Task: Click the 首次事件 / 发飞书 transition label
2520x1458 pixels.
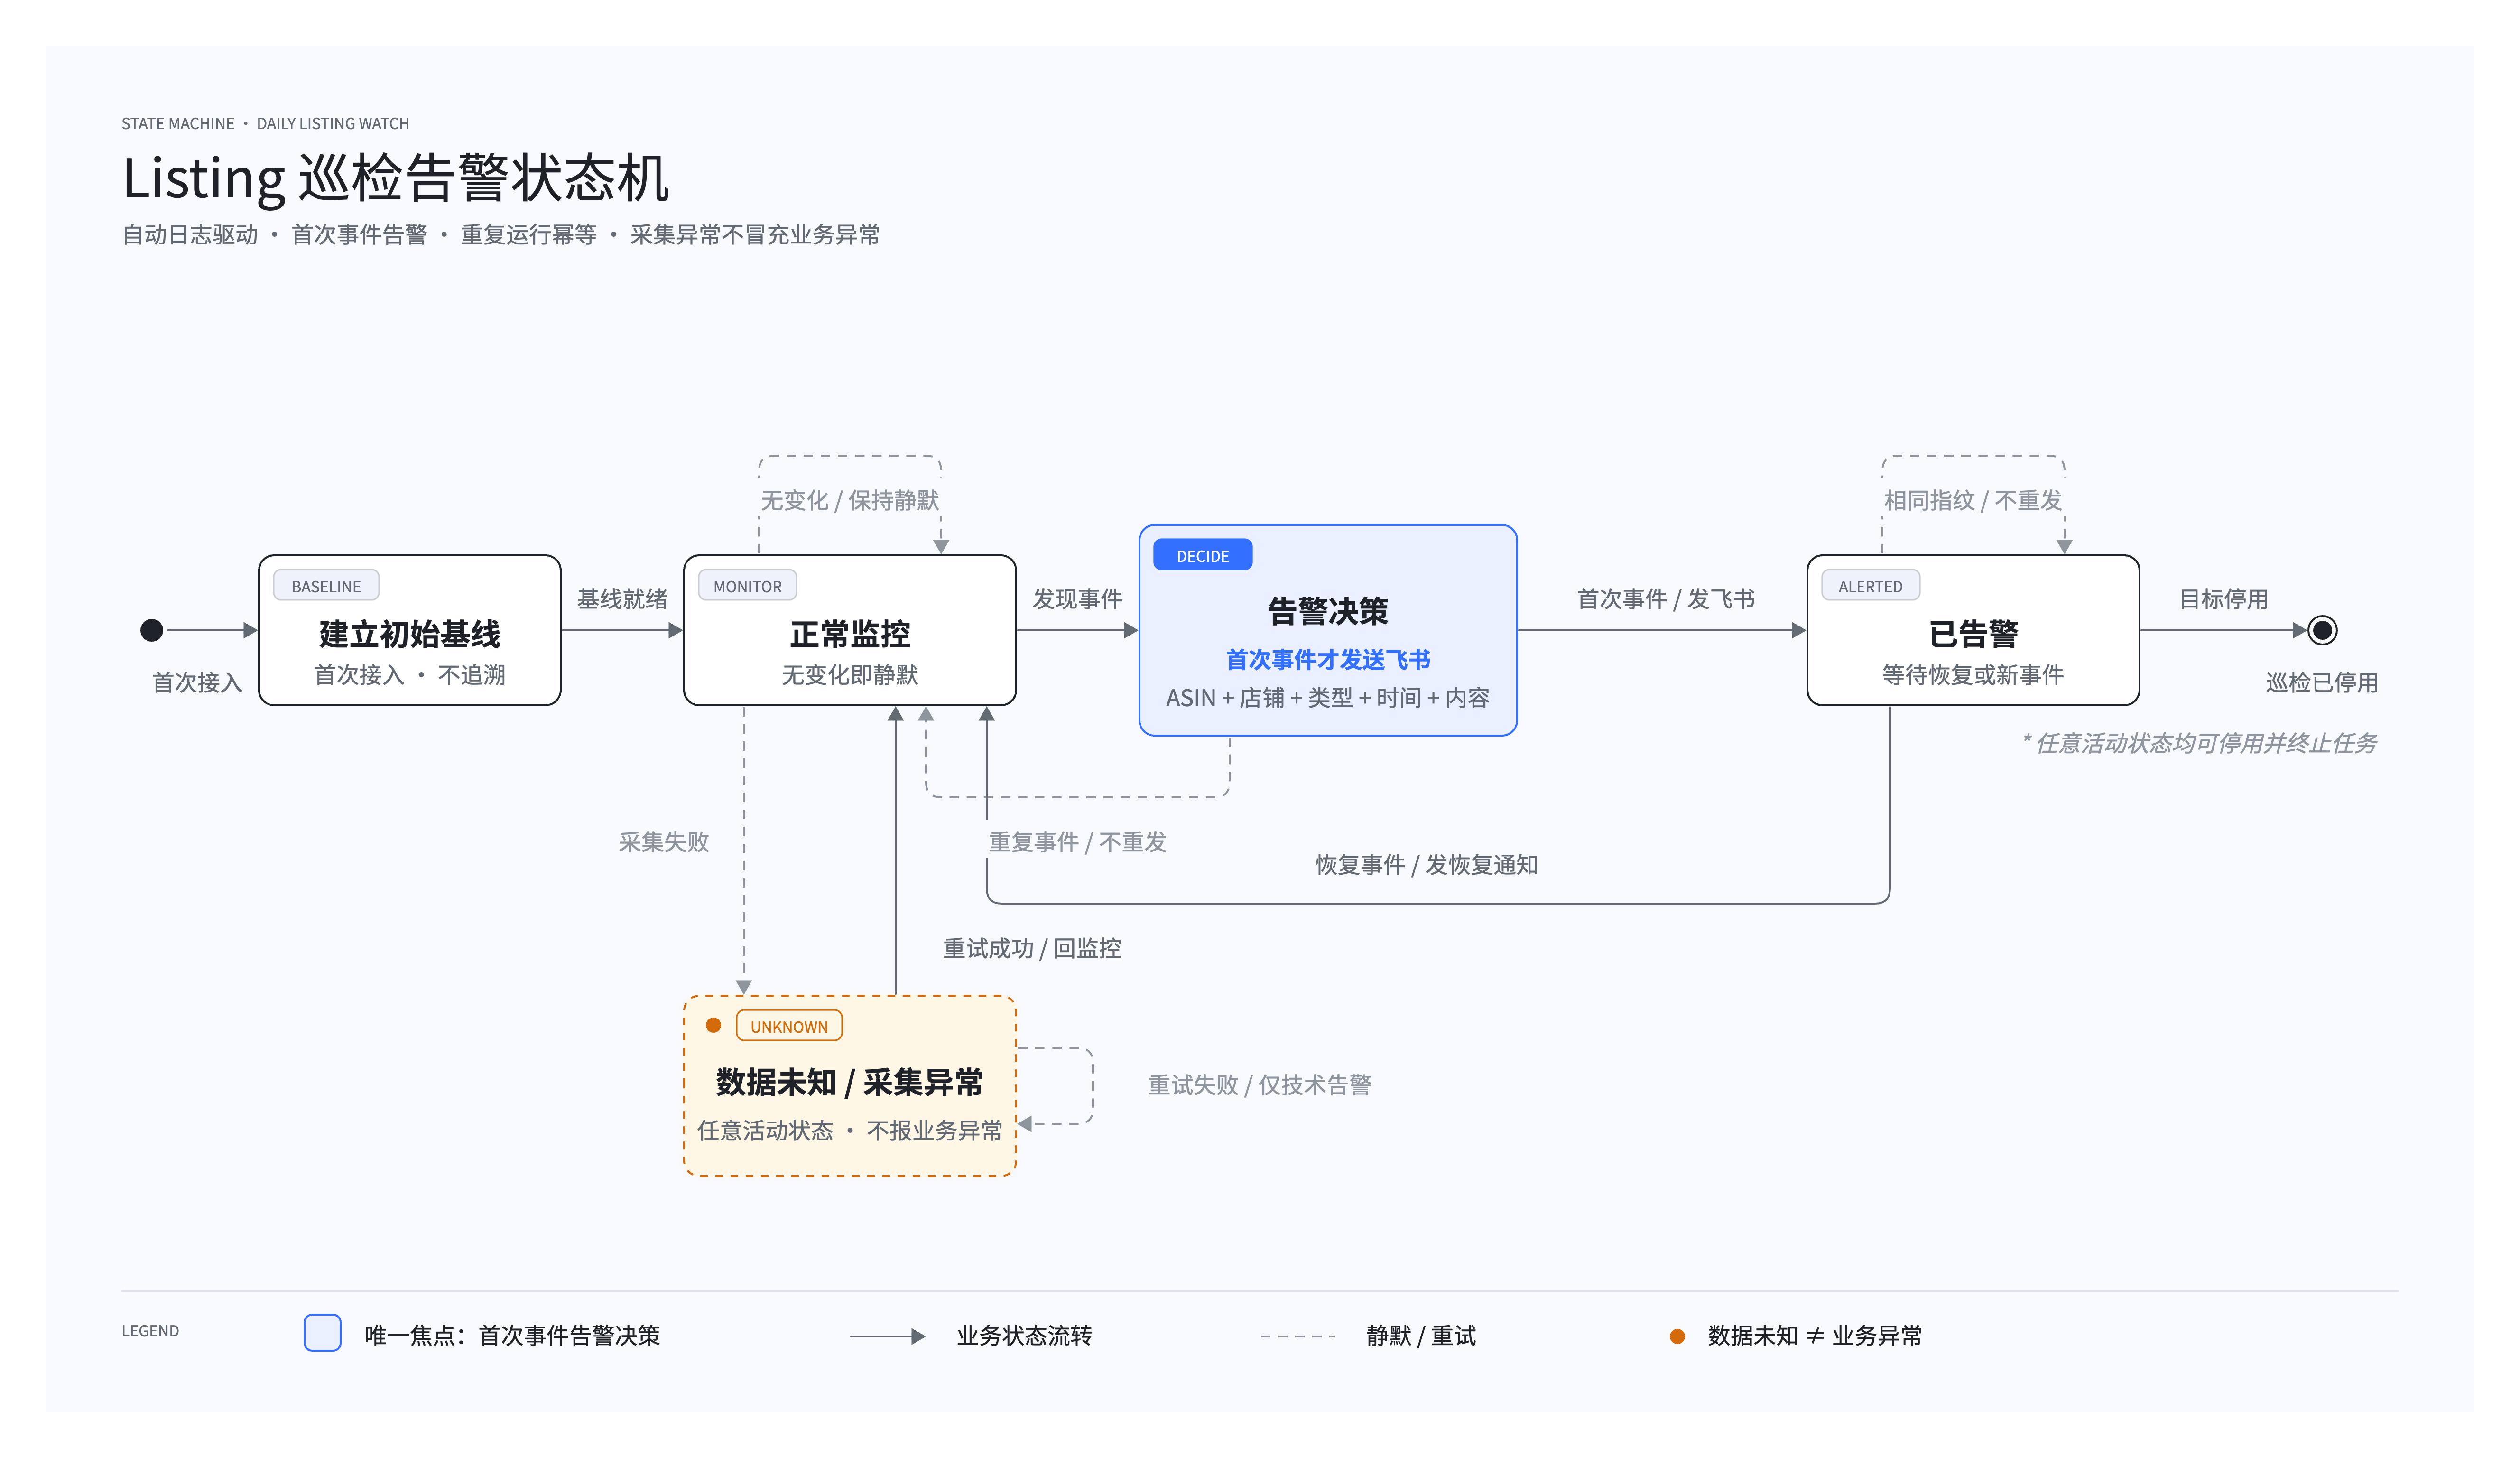Action: click(1665, 598)
